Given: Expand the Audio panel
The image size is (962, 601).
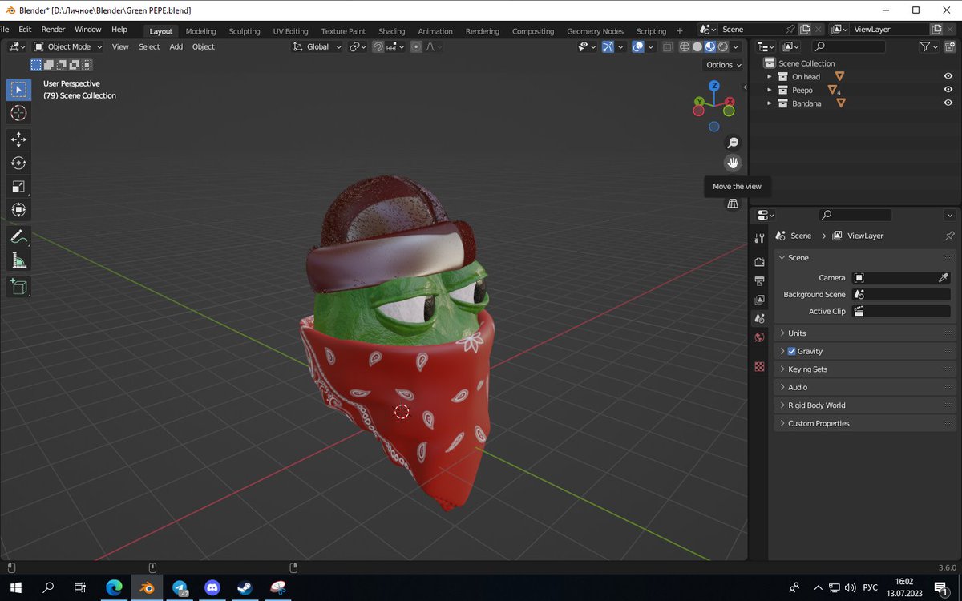Looking at the screenshot, I should pos(865,387).
